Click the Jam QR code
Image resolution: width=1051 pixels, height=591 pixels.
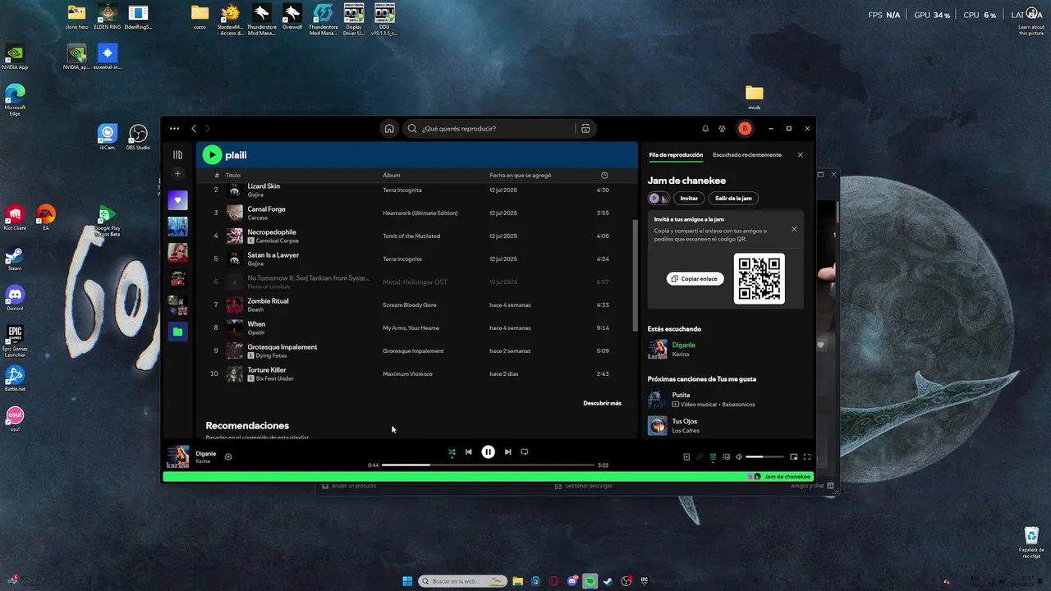759,278
